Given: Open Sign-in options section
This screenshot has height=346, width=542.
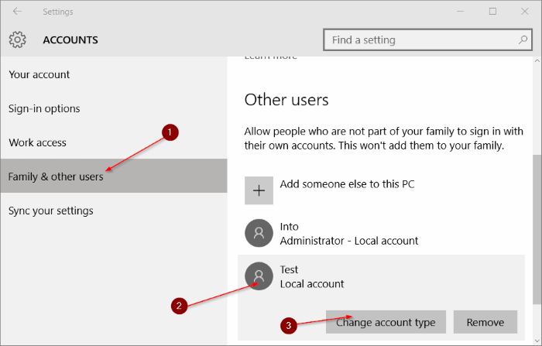Looking at the screenshot, I should [x=44, y=108].
